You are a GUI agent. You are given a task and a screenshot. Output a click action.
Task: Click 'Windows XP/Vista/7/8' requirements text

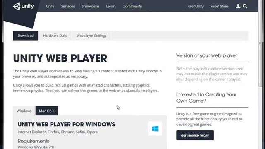36,147
